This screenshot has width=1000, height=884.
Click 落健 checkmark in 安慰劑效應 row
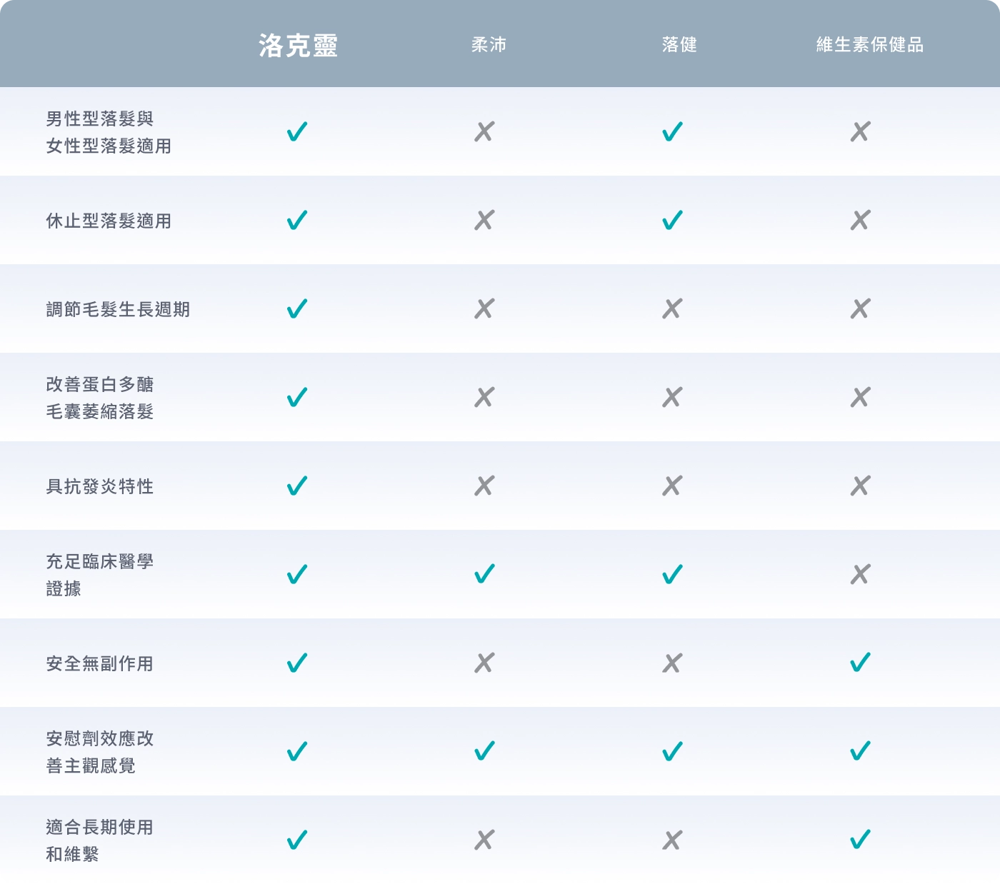click(x=672, y=751)
